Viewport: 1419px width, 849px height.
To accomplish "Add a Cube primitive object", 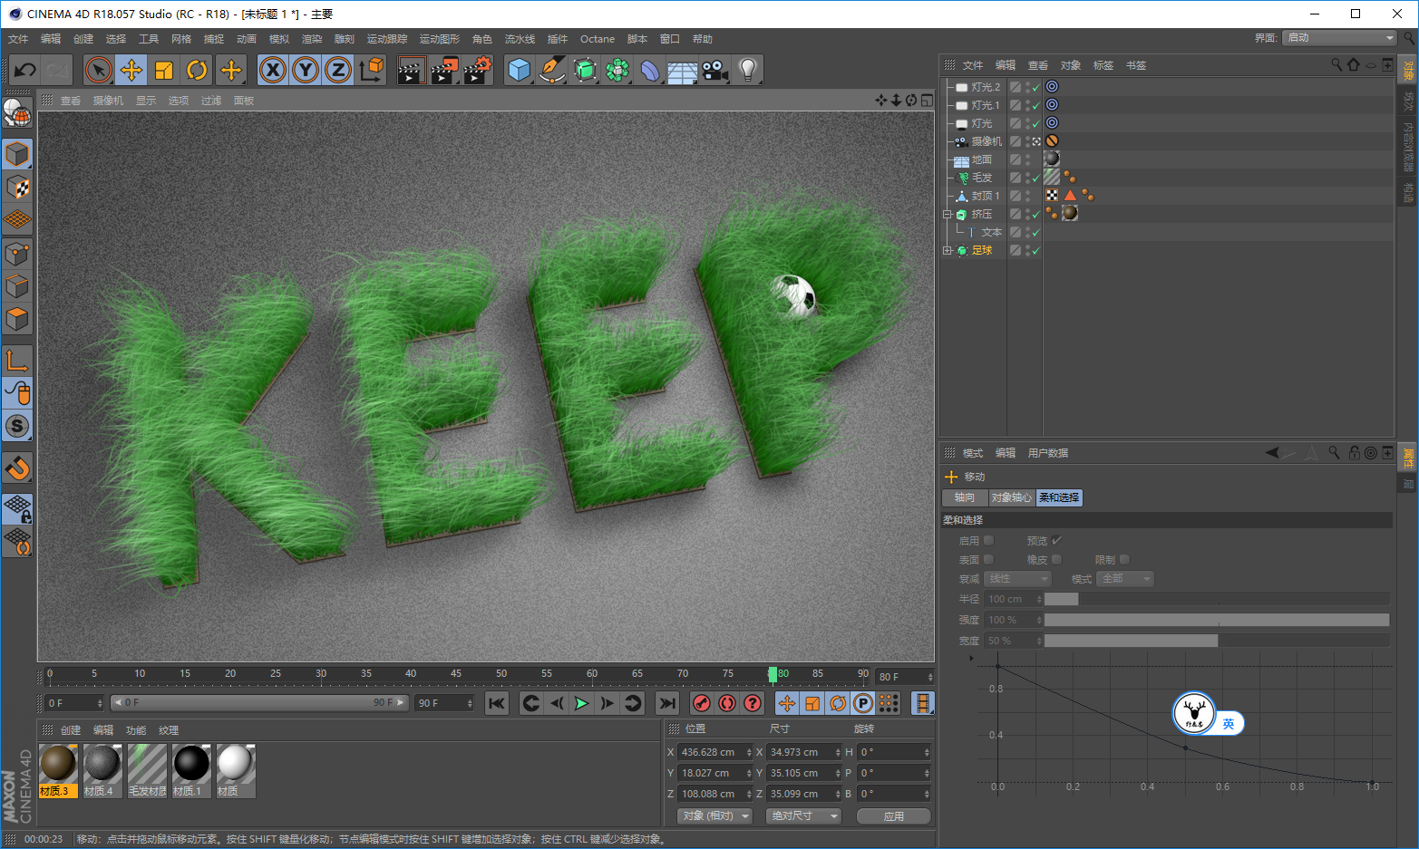I will coord(520,70).
